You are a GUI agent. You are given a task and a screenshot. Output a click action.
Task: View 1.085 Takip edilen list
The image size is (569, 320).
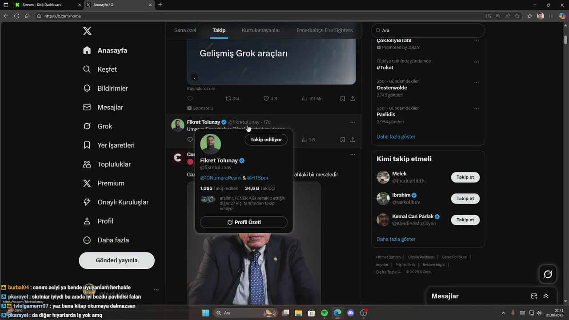coord(219,188)
